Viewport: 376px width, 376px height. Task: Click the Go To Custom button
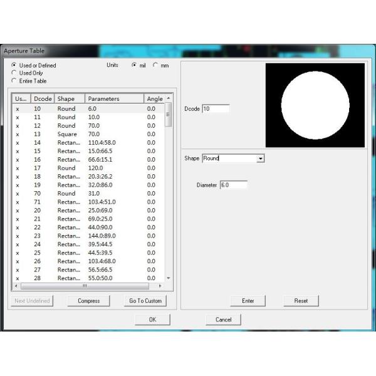[145, 301]
